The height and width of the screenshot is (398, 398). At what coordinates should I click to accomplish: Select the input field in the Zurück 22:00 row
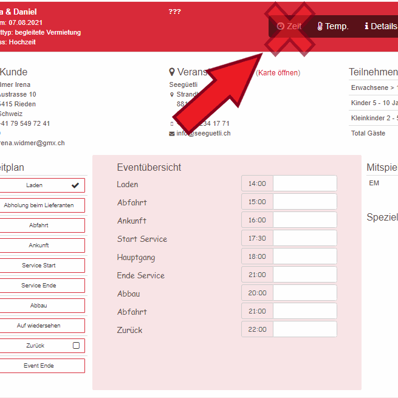coord(304,329)
